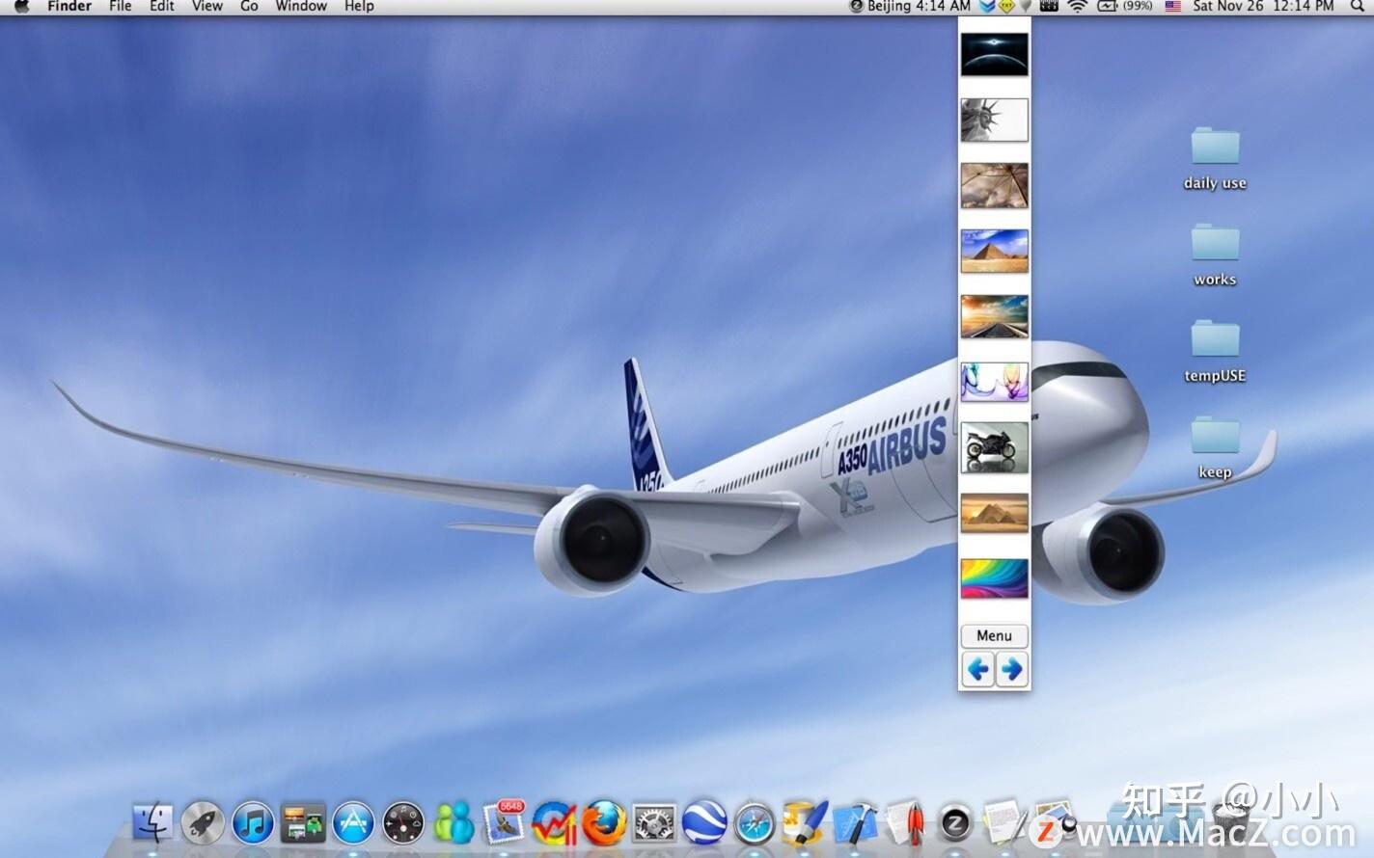
Task: Select the motorcycle wallpaper thumbnail
Action: point(994,448)
